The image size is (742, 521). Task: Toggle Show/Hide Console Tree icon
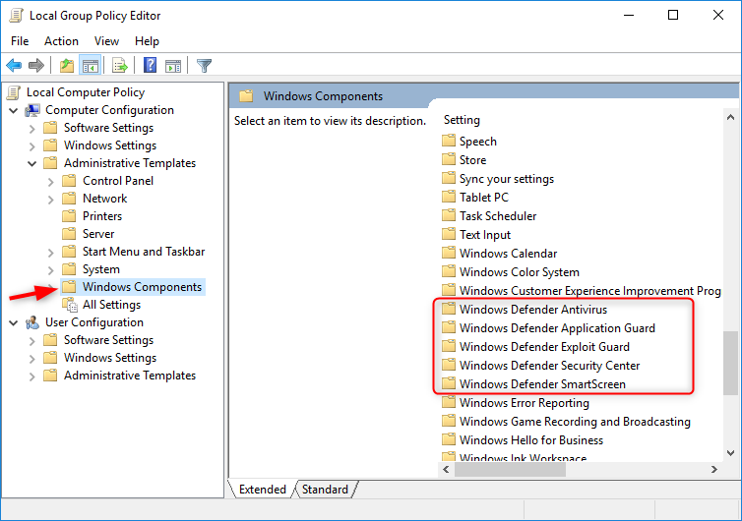pyautogui.click(x=90, y=66)
